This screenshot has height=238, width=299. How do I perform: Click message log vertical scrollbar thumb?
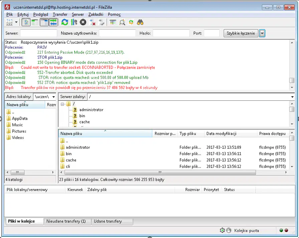point(292,80)
